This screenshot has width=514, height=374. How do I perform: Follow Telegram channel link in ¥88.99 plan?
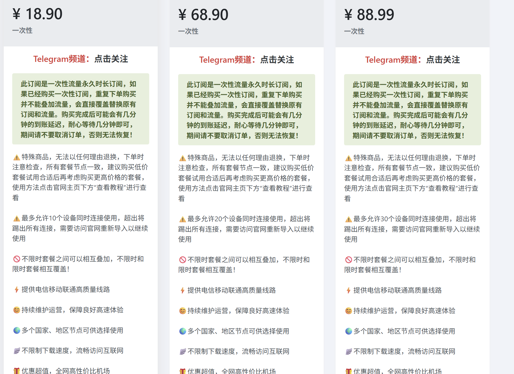coord(443,60)
